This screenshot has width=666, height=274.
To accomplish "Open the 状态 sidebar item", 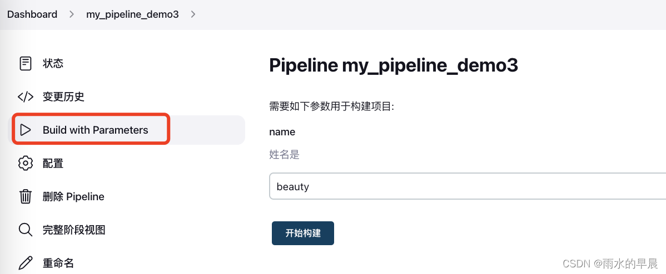I will click(x=53, y=64).
